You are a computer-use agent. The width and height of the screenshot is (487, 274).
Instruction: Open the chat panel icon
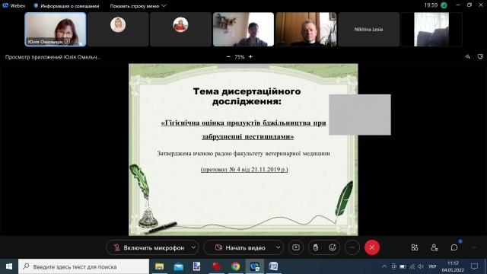pos(454,247)
